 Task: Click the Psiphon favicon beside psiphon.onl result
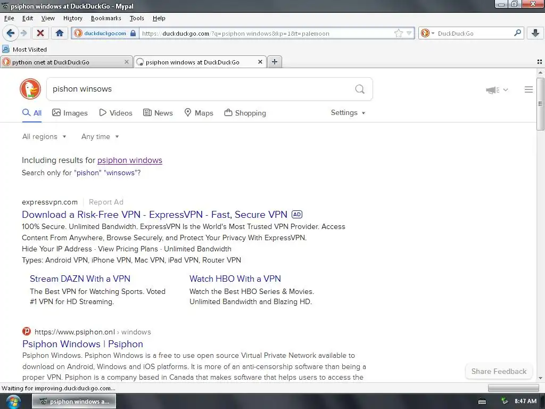[27, 331]
